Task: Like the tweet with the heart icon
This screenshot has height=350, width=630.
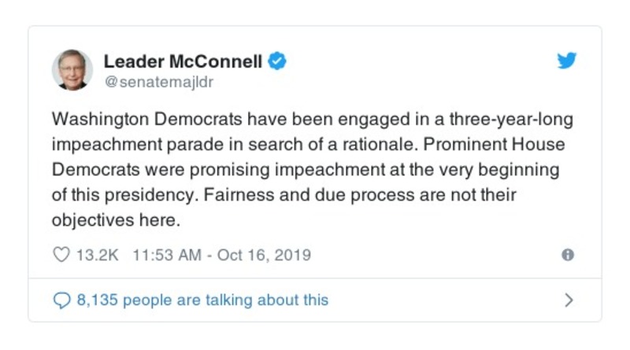Action: pos(61,255)
